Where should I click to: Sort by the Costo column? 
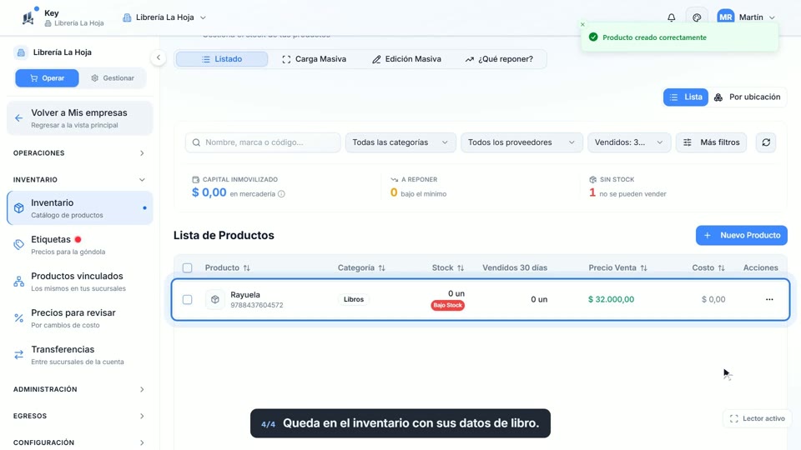[x=708, y=267]
